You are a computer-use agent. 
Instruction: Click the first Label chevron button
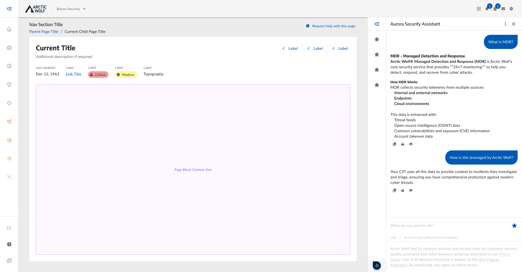coord(290,48)
